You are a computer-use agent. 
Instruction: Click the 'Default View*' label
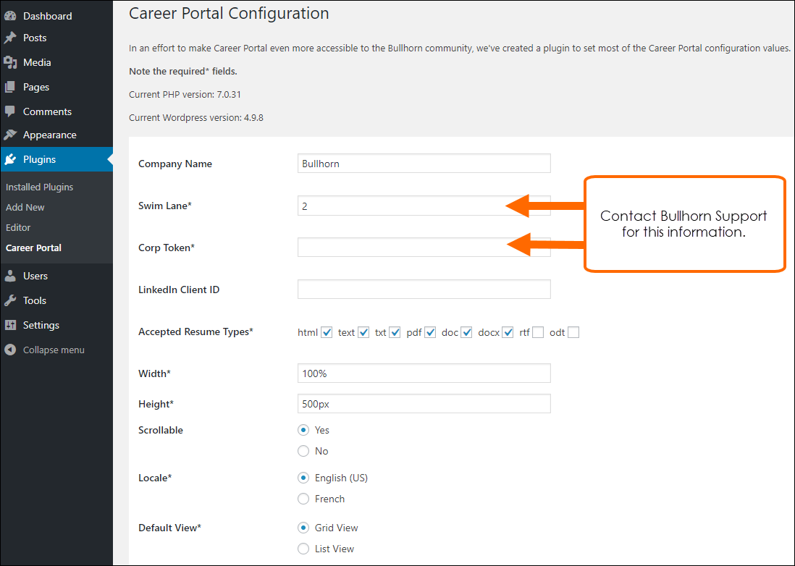170,528
